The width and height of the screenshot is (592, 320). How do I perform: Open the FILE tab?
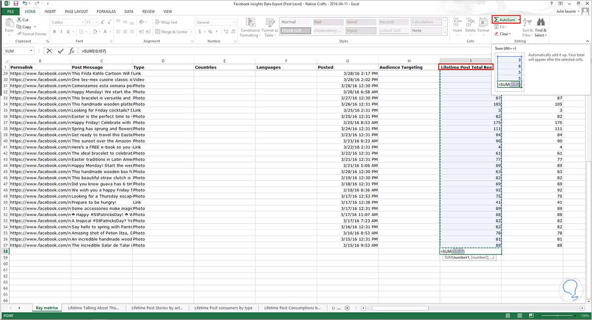pyautogui.click(x=10, y=11)
